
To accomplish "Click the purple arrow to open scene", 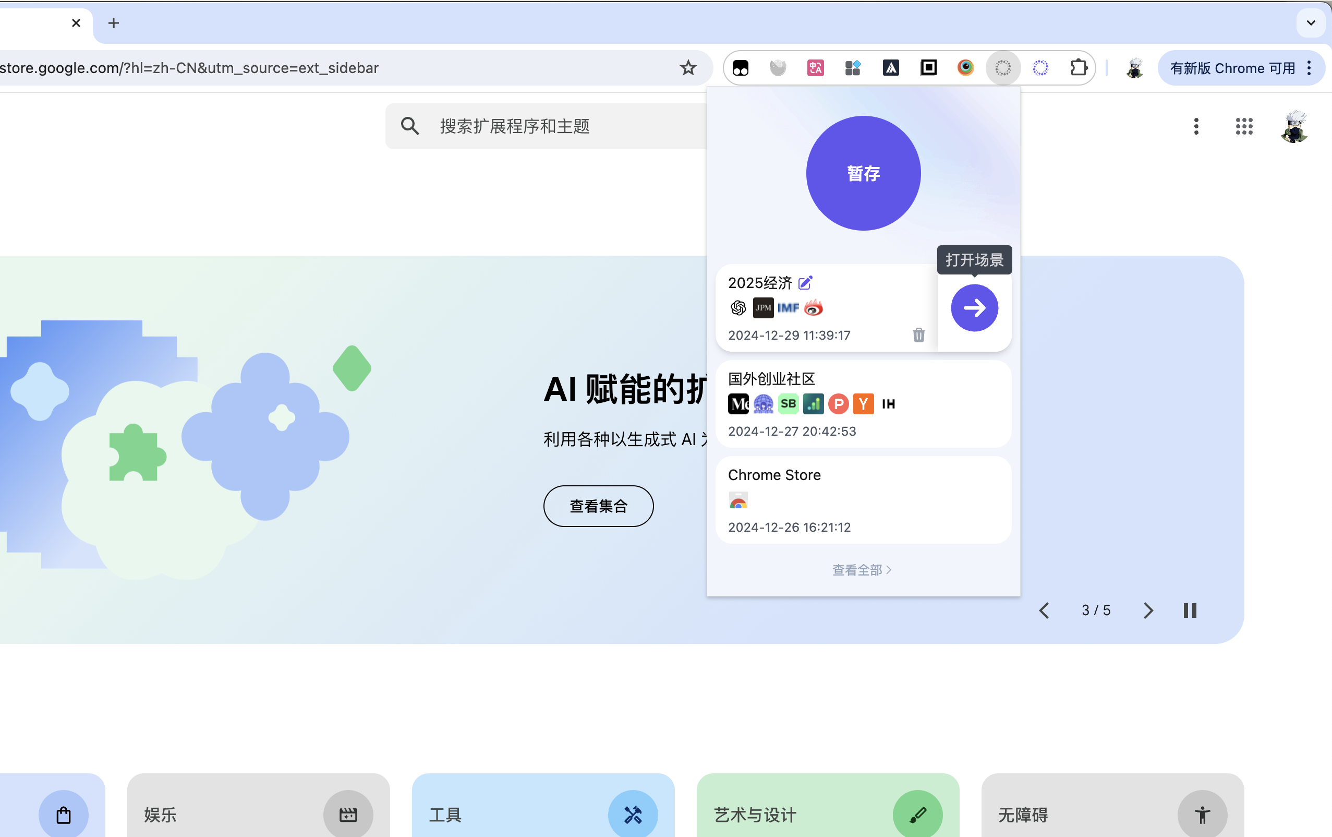I will click(974, 308).
